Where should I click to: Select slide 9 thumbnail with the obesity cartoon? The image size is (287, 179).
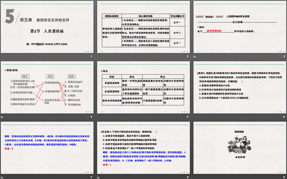click(x=240, y=148)
